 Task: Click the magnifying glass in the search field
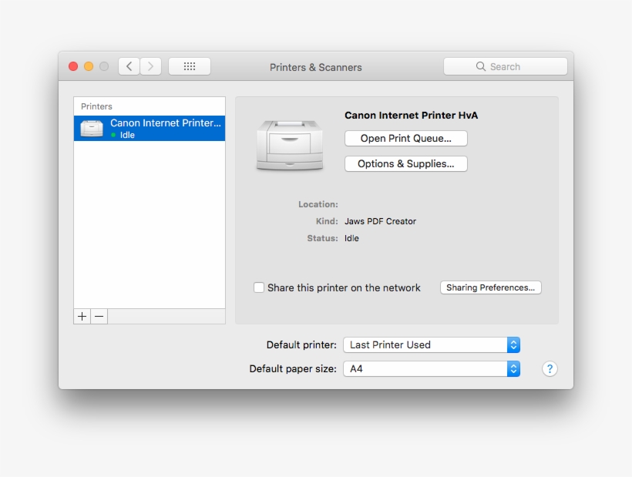[481, 66]
